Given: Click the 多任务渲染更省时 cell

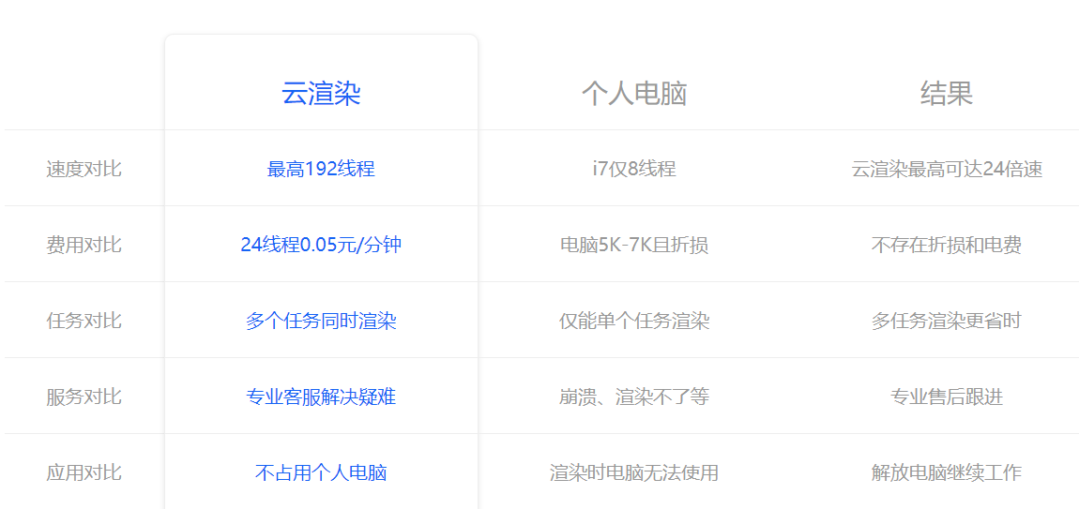Looking at the screenshot, I should pyautogui.click(x=946, y=321).
